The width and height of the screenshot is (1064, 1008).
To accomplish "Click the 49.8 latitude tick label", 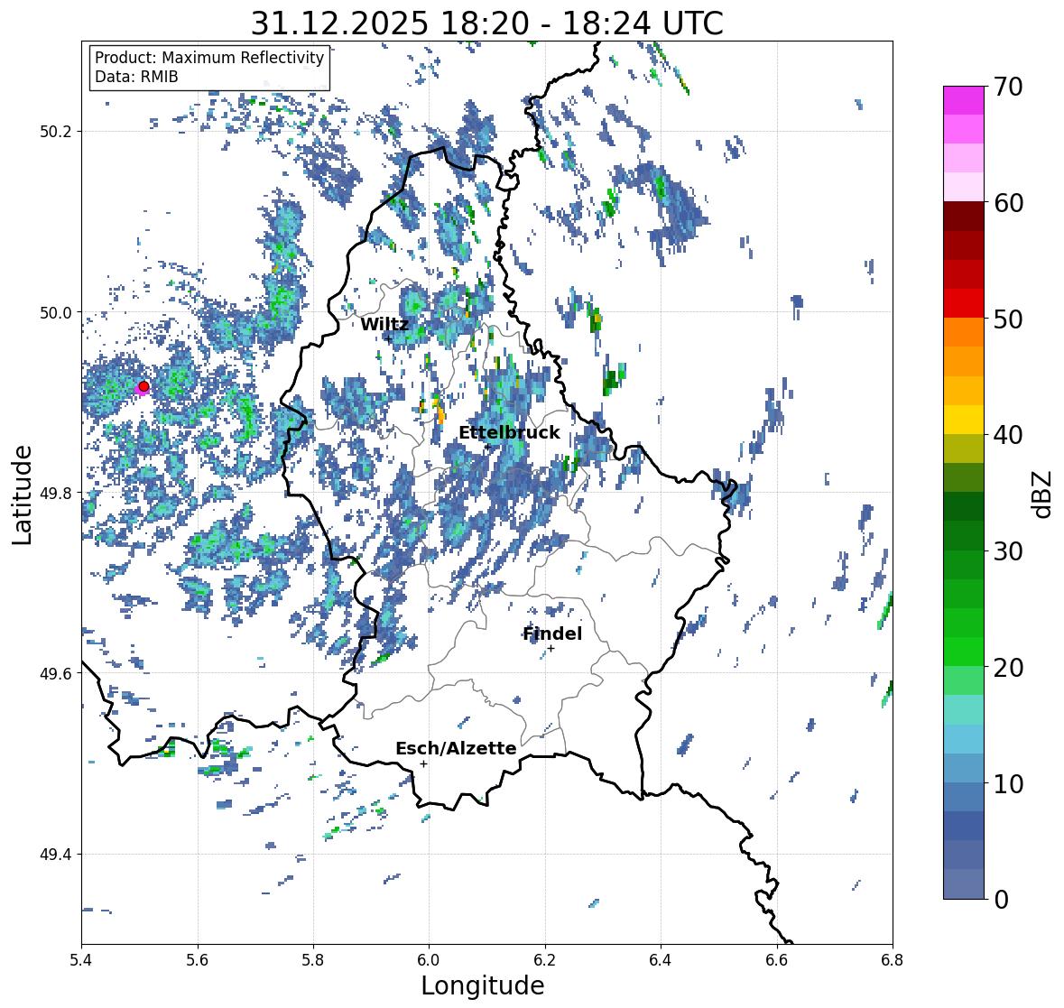I will coord(56,493).
